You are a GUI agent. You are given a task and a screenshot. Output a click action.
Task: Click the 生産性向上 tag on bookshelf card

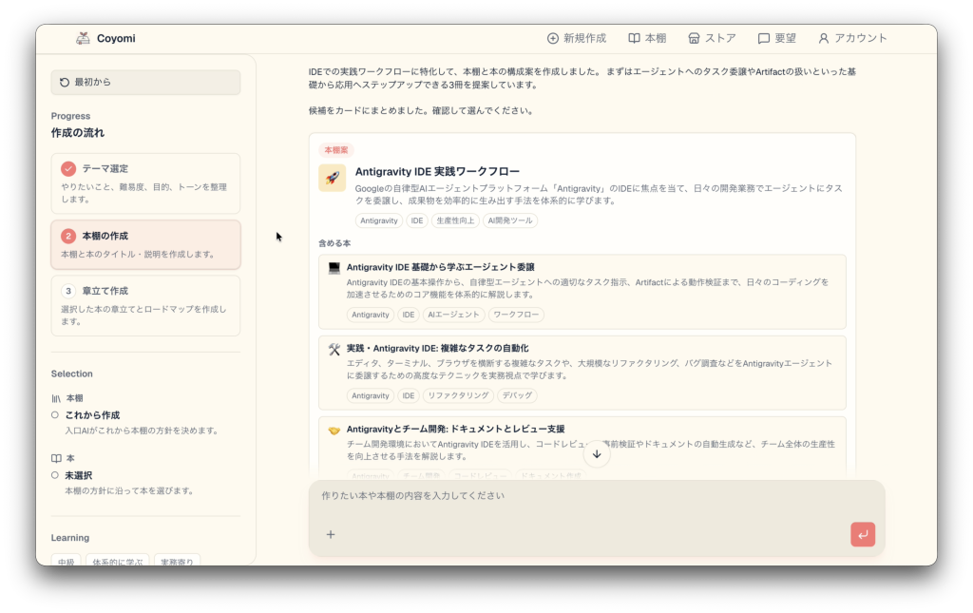455,220
